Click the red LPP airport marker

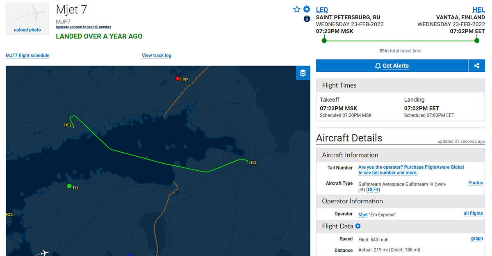click(x=178, y=78)
